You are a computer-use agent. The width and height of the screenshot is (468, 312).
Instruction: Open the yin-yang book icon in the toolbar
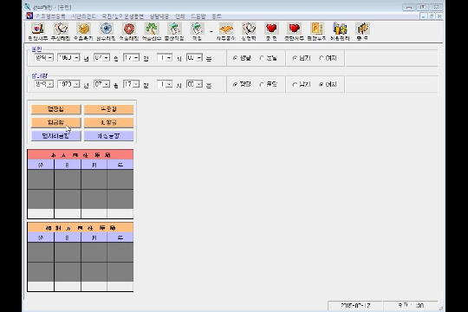point(37,31)
